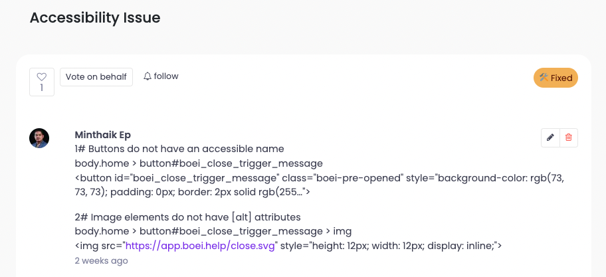Click the vote count number below the heart
The image size is (606, 277).
click(x=42, y=88)
